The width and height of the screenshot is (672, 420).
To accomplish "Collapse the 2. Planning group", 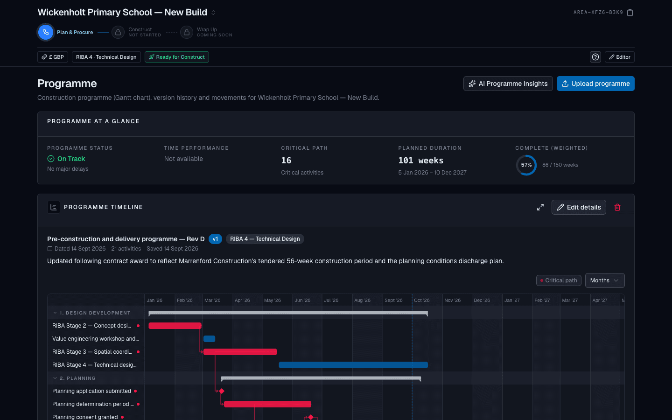I will point(55,378).
